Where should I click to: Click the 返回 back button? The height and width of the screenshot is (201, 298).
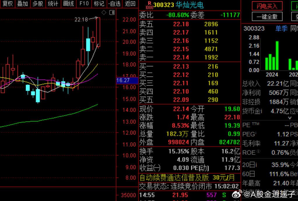click(130, 3)
